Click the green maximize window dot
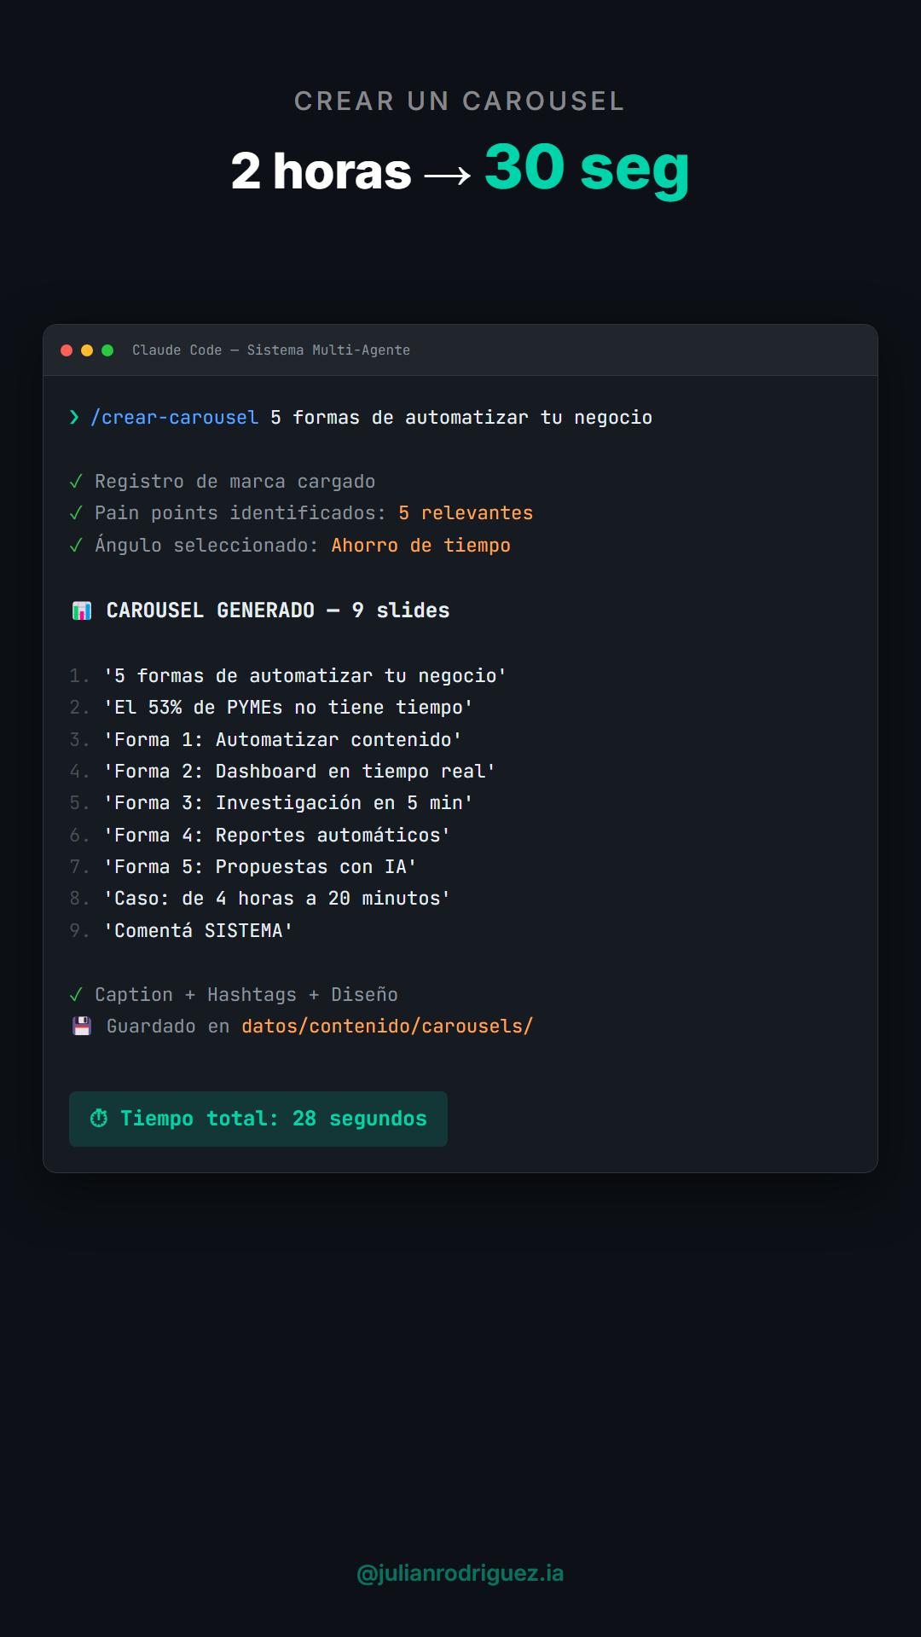Viewport: 921px width, 1637px height. pos(107,350)
